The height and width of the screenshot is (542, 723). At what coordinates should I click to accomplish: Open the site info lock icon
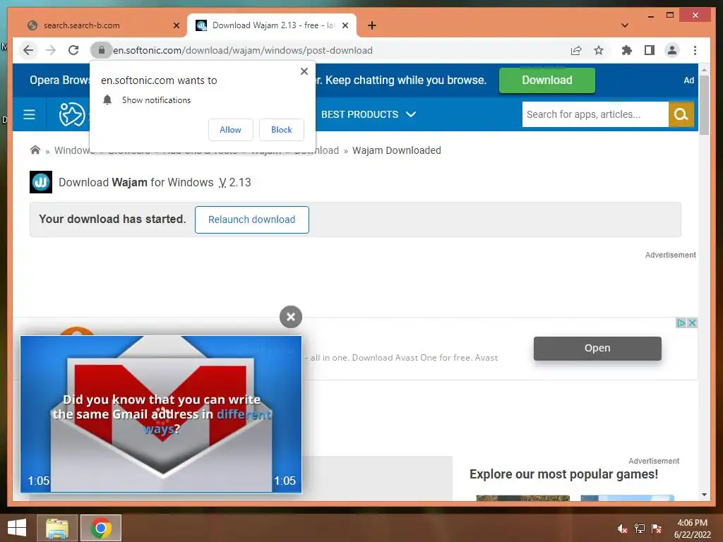pos(102,50)
